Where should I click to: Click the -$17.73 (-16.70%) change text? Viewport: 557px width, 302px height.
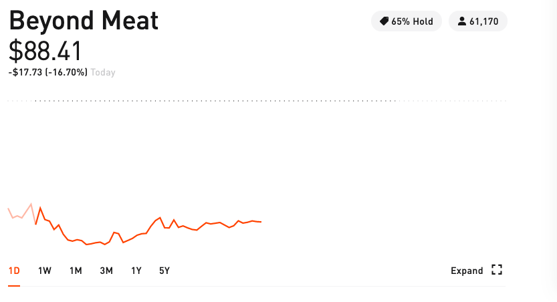point(48,72)
